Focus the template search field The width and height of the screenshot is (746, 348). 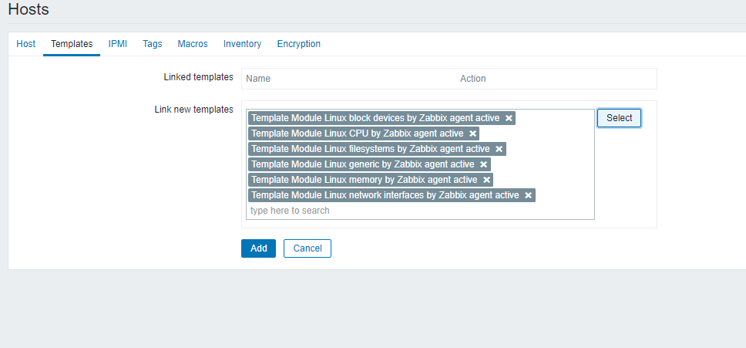click(416, 211)
